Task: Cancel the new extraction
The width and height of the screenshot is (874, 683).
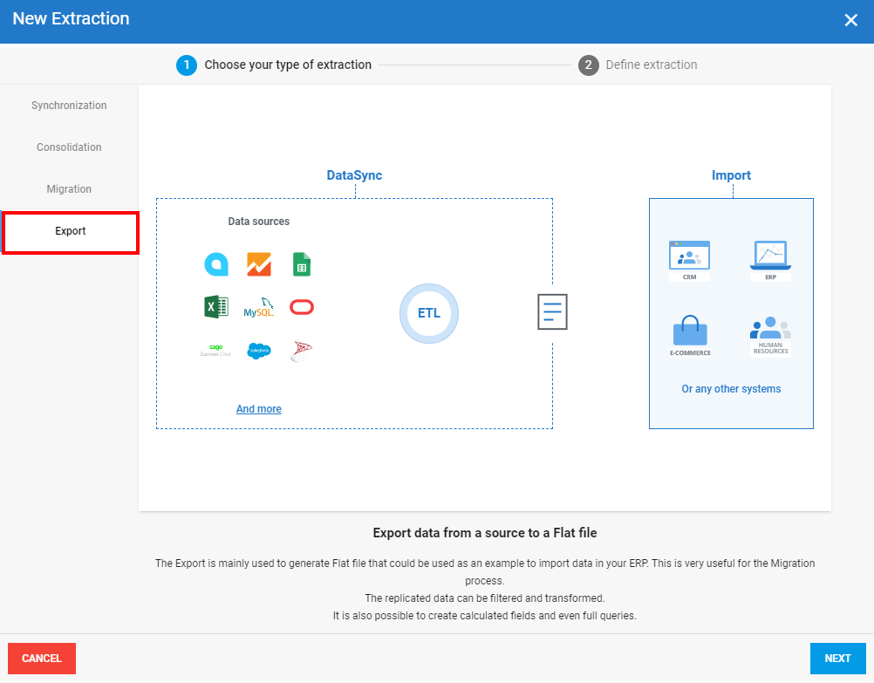Action: [x=42, y=659]
